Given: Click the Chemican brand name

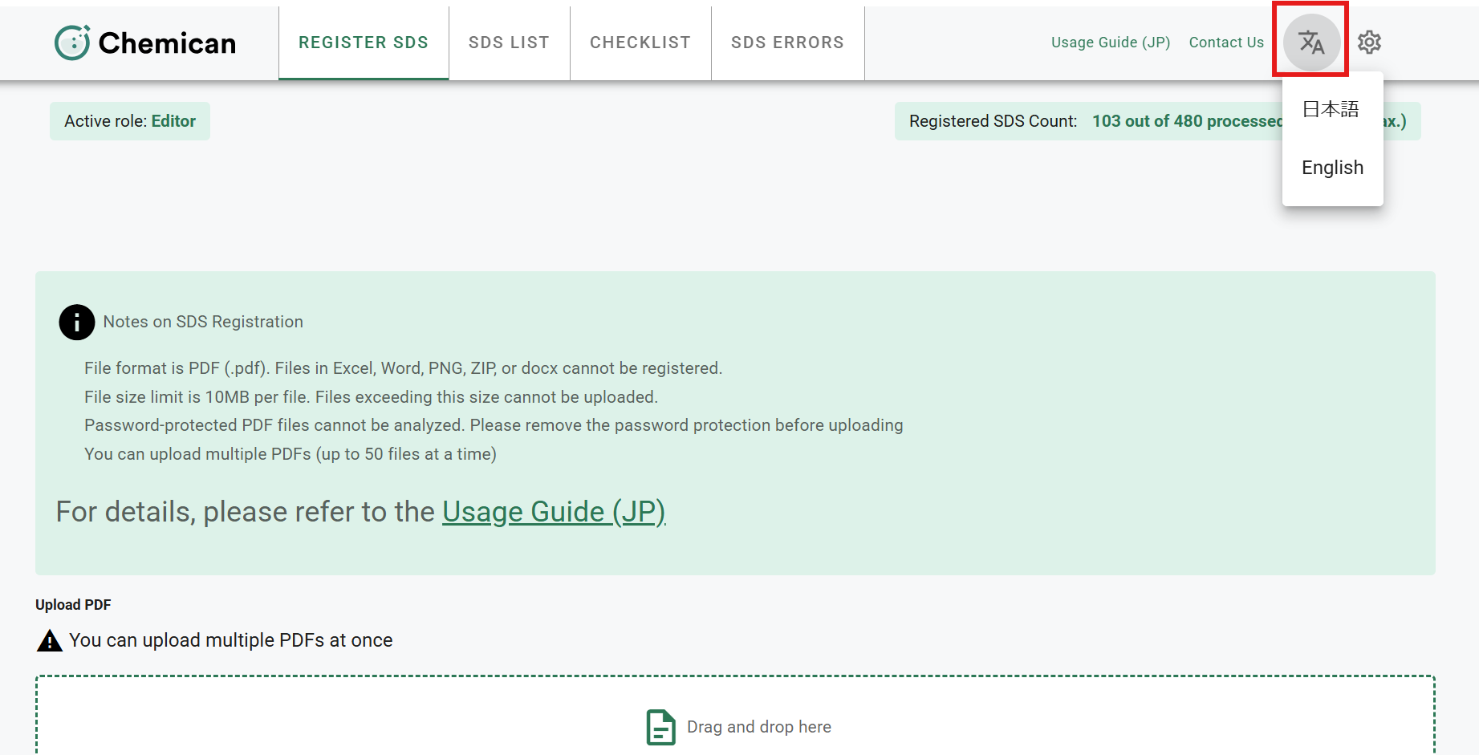Looking at the screenshot, I should pyautogui.click(x=167, y=43).
